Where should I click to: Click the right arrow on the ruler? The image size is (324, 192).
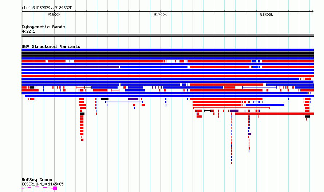[x=313, y=11]
